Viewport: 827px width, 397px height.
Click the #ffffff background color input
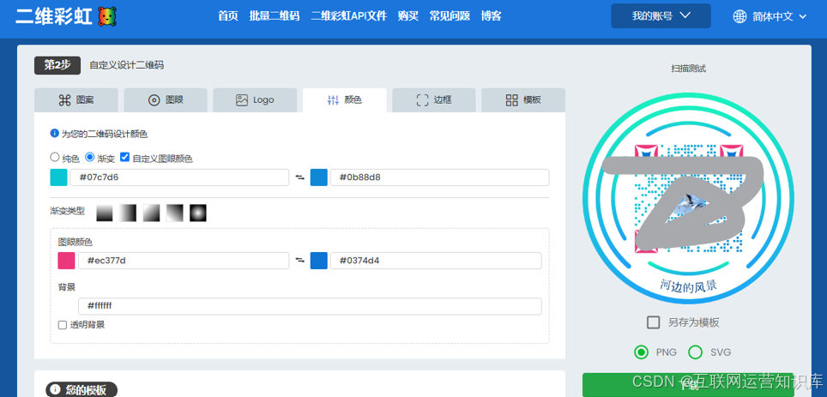[x=310, y=306]
